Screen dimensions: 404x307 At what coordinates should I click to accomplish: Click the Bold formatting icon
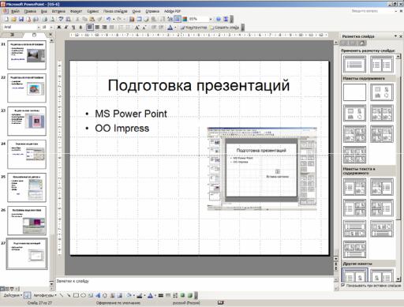point(59,27)
